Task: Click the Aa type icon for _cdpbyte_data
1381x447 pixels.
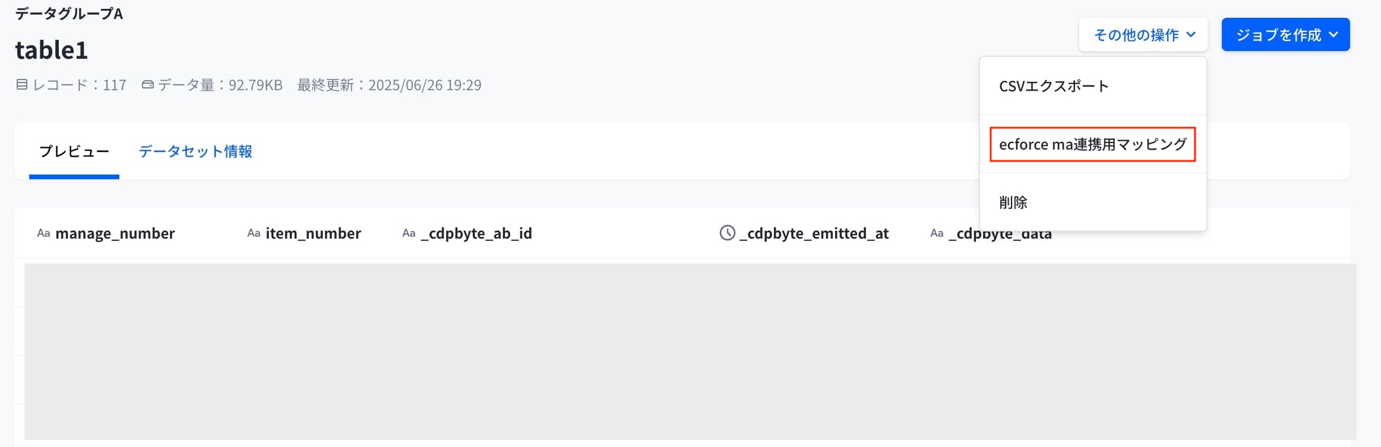Action: click(937, 233)
